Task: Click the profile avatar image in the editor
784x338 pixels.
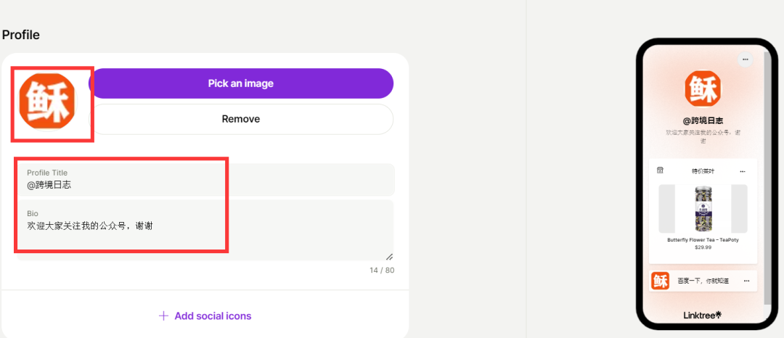Action: (x=46, y=101)
